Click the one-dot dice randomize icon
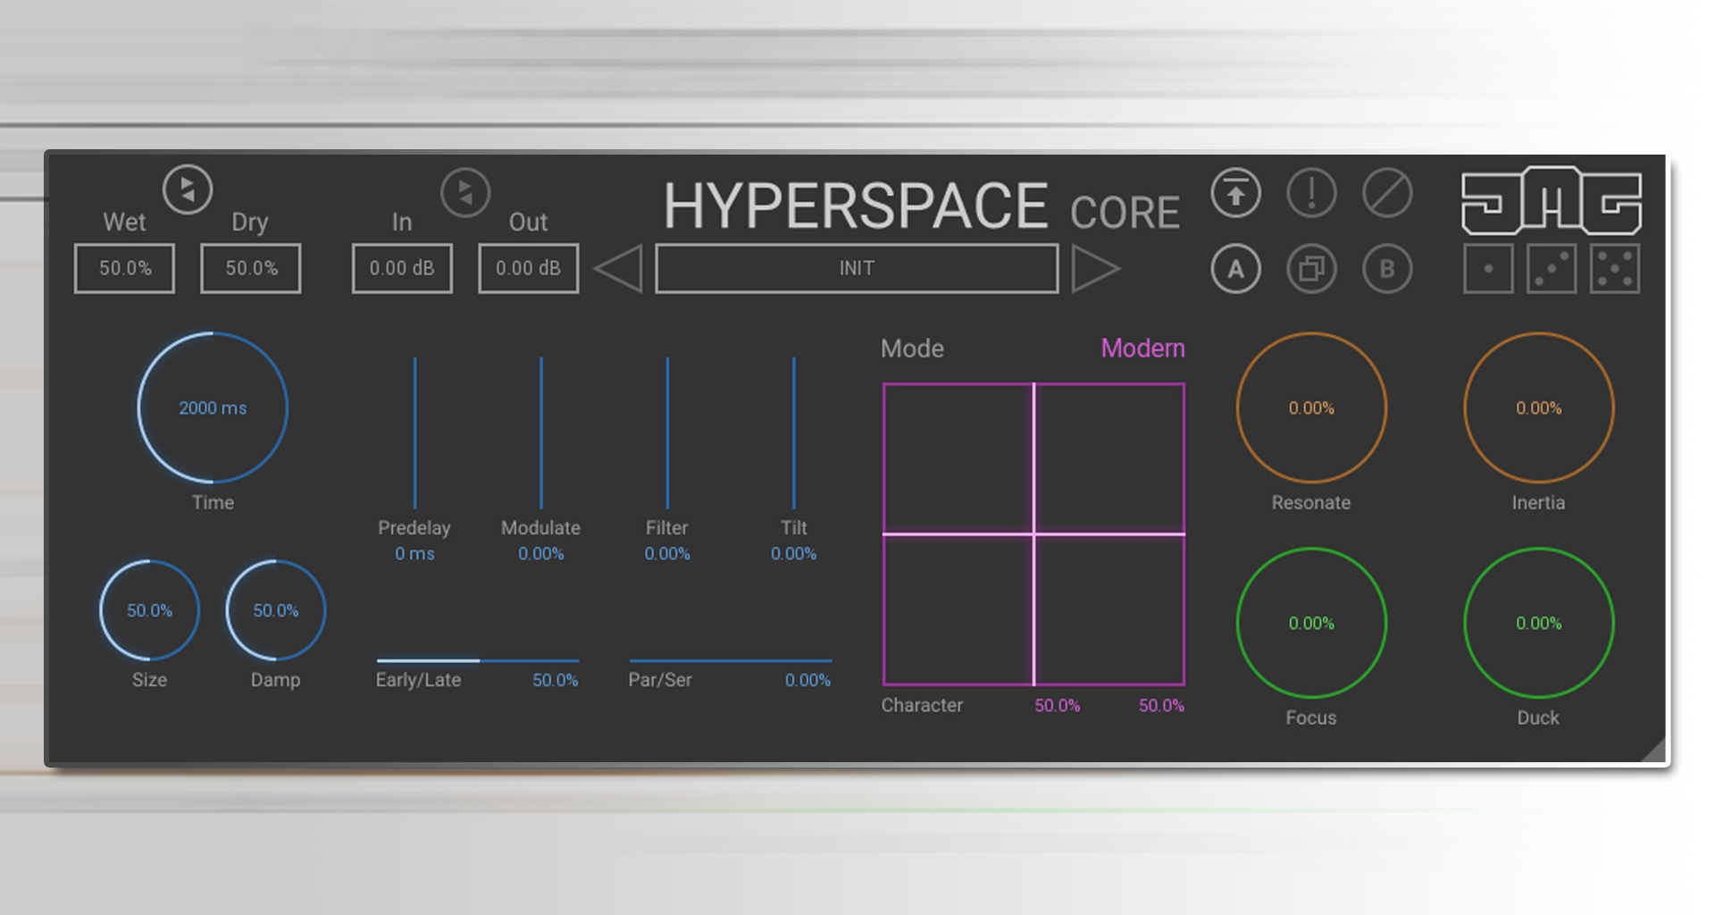The image size is (1715, 915). point(1488,269)
